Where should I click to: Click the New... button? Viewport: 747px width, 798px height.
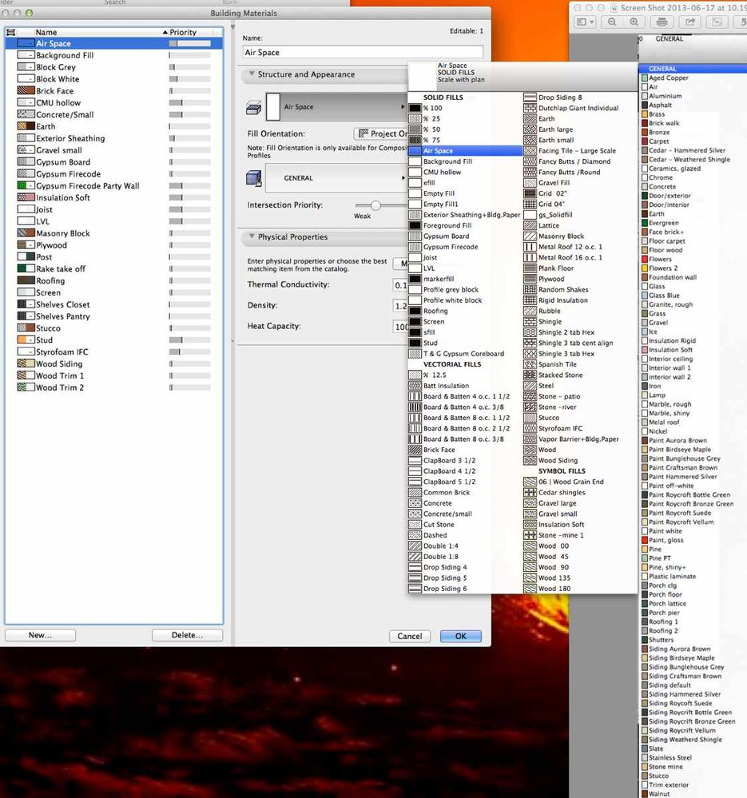(40, 635)
